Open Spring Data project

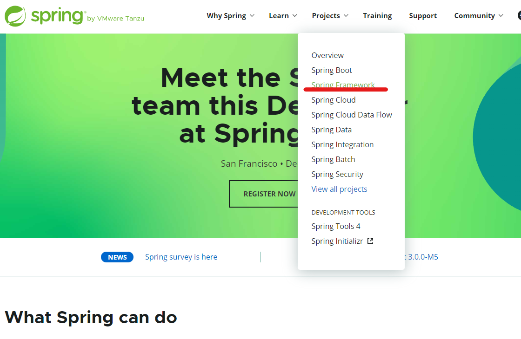click(x=331, y=130)
